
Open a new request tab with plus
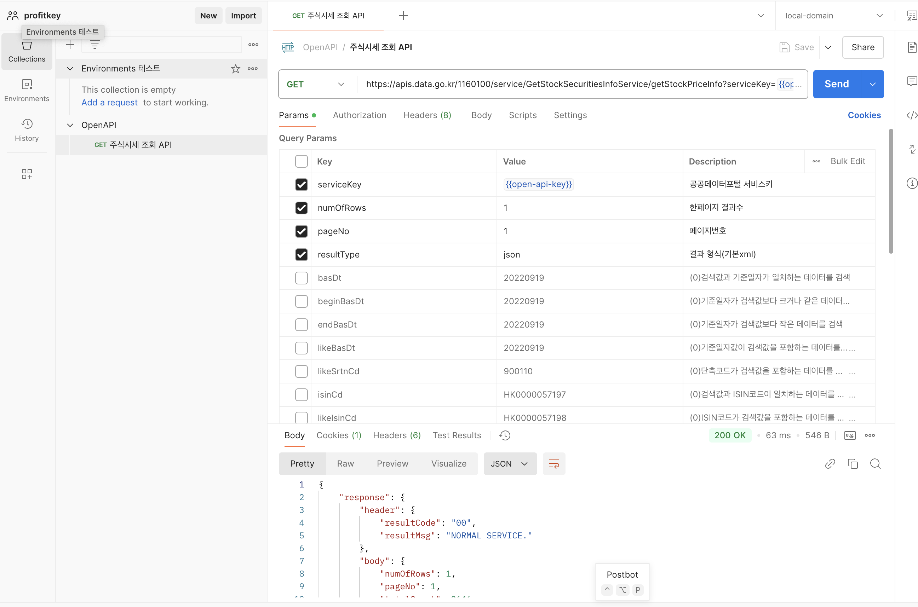[403, 16]
